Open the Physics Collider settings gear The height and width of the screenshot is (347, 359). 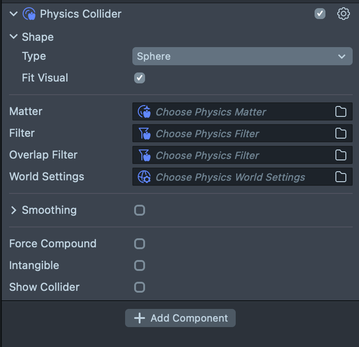click(x=344, y=14)
